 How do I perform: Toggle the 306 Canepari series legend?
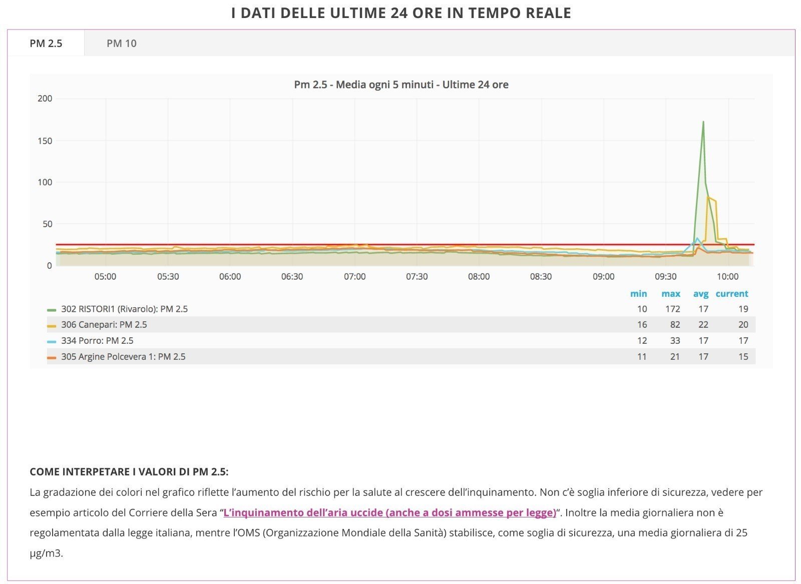(x=104, y=325)
